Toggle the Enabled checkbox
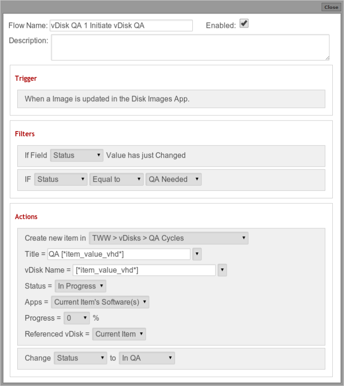 (x=244, y=24)
